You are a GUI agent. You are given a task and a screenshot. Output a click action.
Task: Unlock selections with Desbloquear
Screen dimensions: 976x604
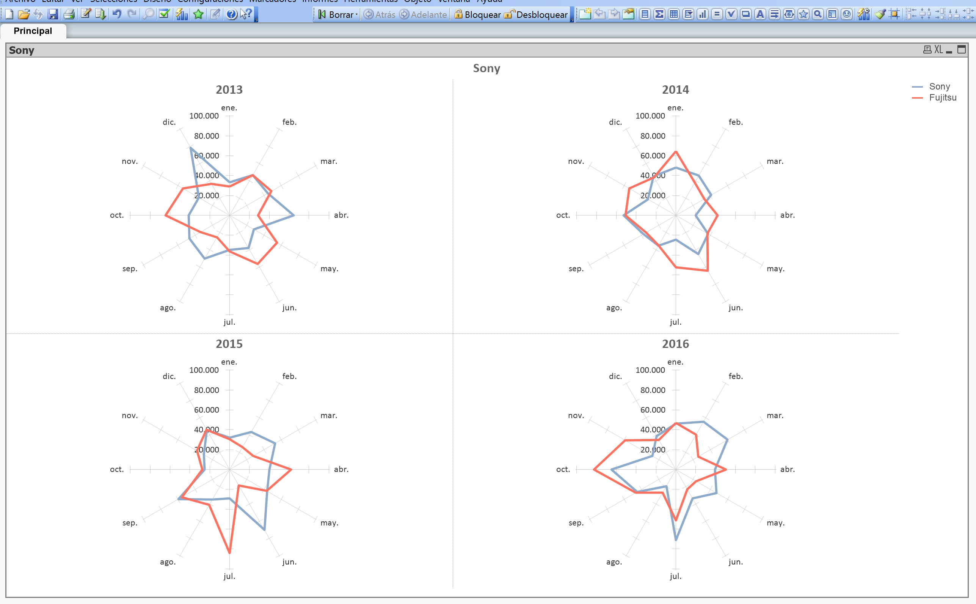pyautogui.click(x=536, y=15)
